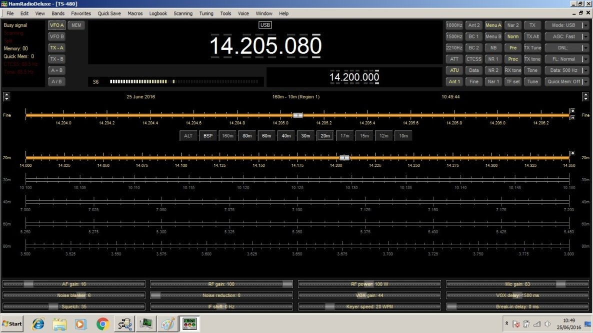Open Internet Explorer from the taskbar
This screenshot has height=333, width=593.
pos(38,324)
